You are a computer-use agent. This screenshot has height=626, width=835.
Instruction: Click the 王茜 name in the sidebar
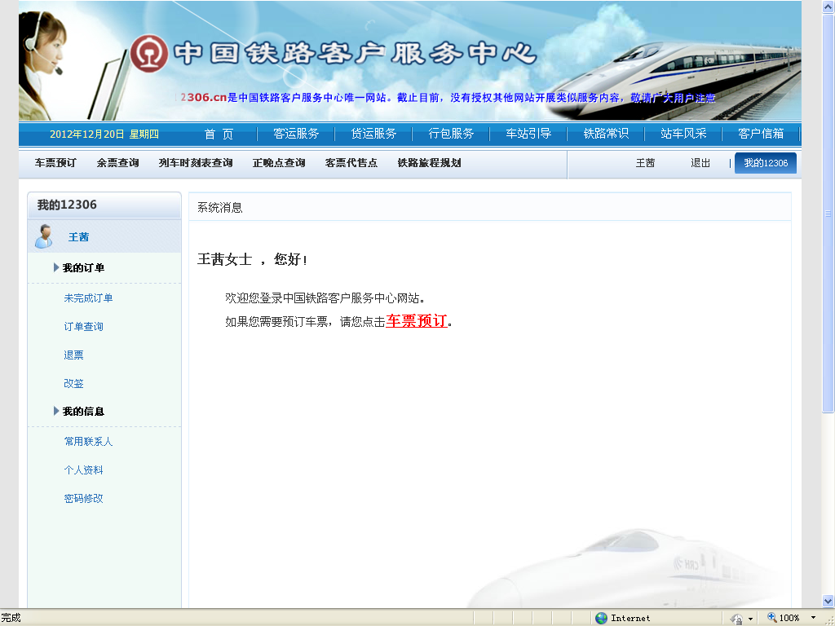78,237
